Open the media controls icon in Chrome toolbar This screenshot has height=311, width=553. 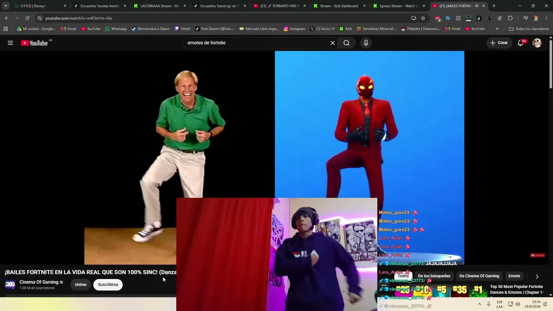click(x=525, y=18)
